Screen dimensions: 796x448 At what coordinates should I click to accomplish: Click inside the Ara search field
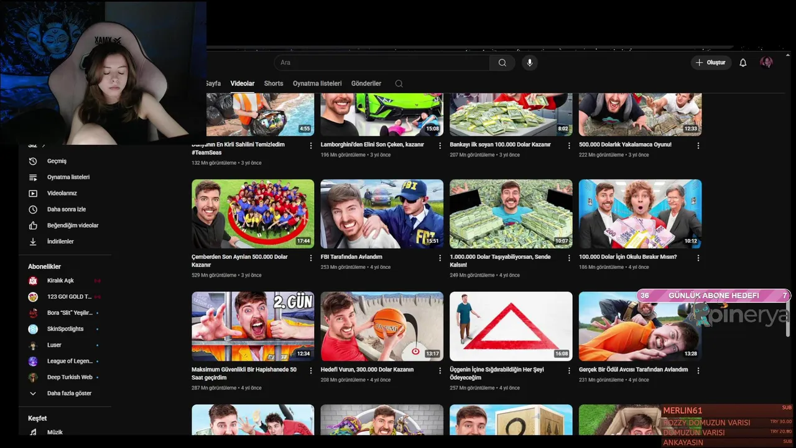[382, 62]
